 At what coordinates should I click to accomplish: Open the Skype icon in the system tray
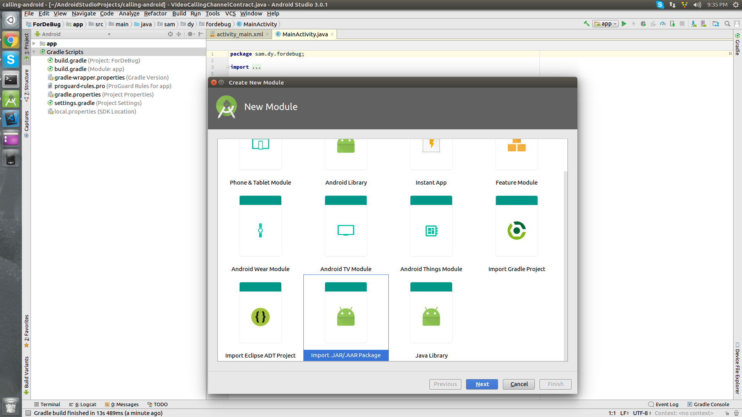click(x=659, y=5)
